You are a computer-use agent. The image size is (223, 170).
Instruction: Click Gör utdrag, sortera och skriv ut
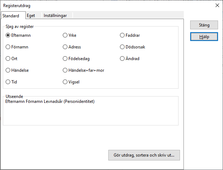(144, 155)
